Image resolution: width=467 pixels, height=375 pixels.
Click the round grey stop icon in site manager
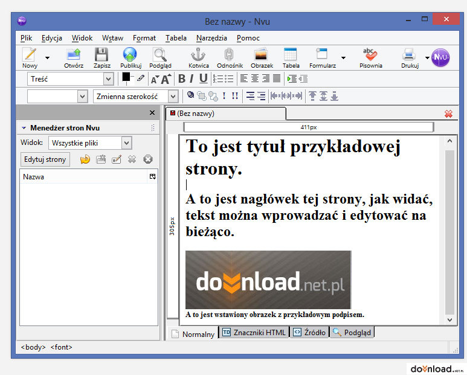148,159
